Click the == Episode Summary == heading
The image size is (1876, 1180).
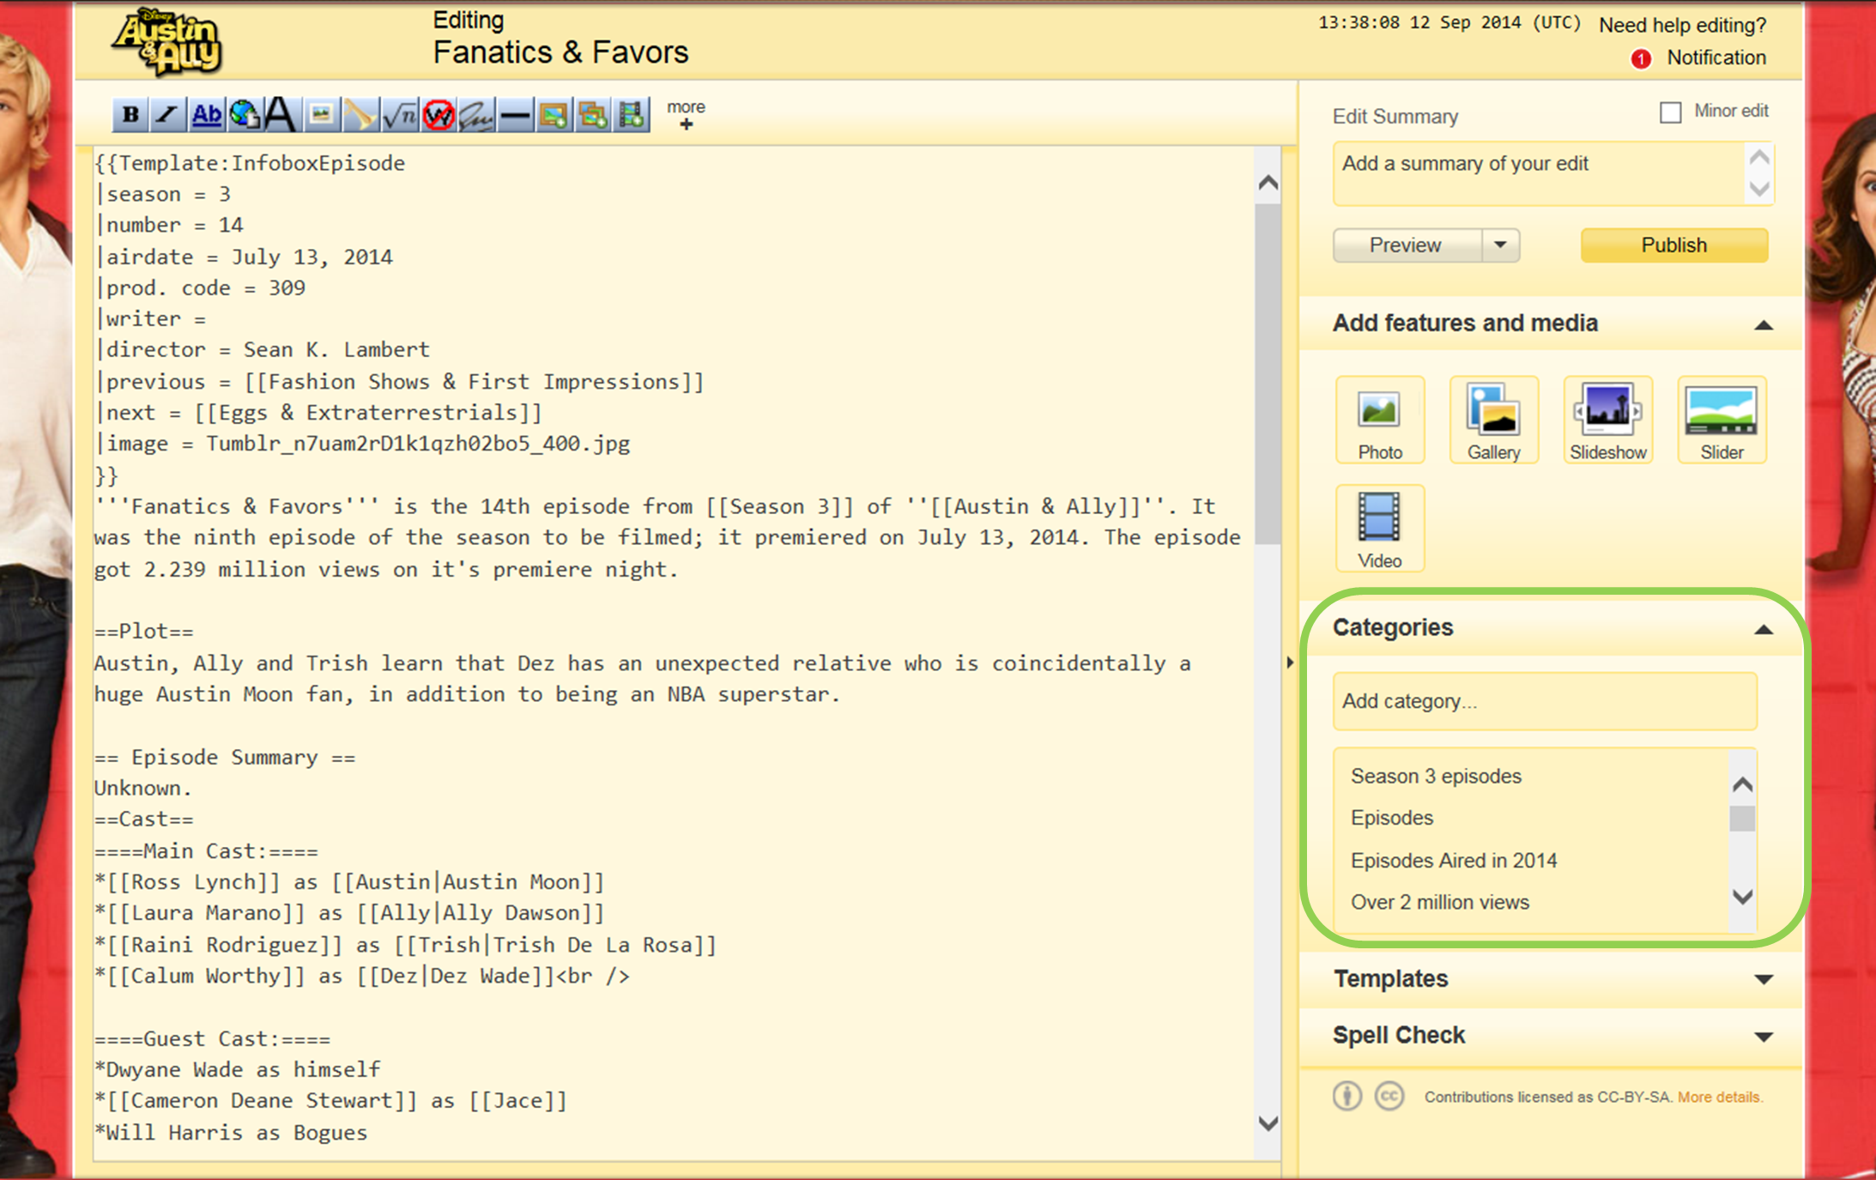[x=224, y=757]
